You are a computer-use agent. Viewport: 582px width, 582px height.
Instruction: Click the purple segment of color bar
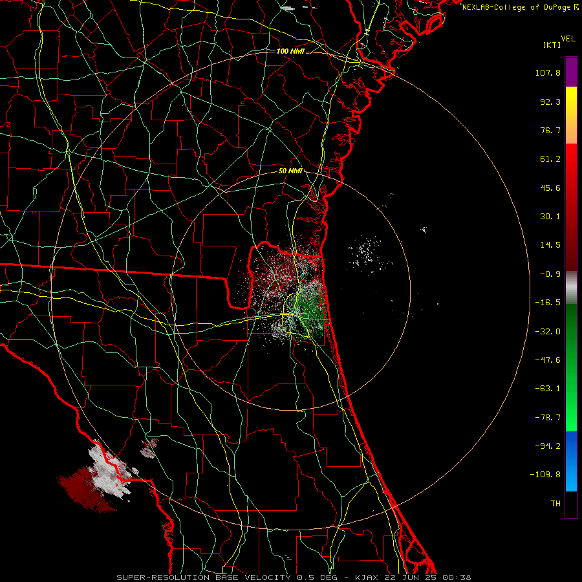(x=571, y=72)
